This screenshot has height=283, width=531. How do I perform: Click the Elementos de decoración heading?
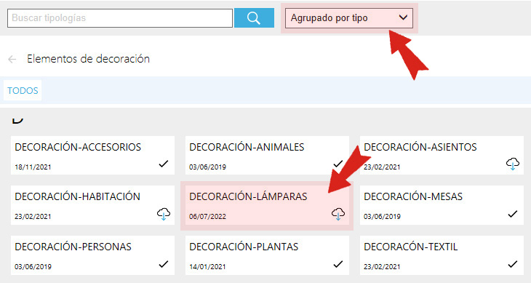click(x=88, y=59)
